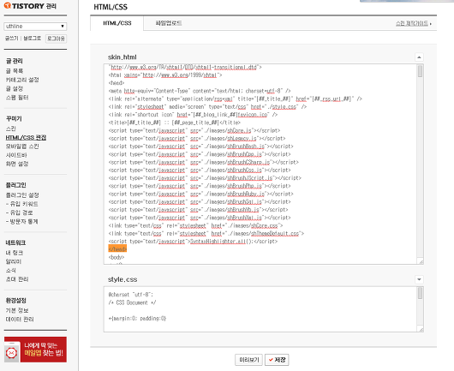454x371 pixels.
Task: Open 화면 설정 in sidebar
Action: click(x=17, y=164)
